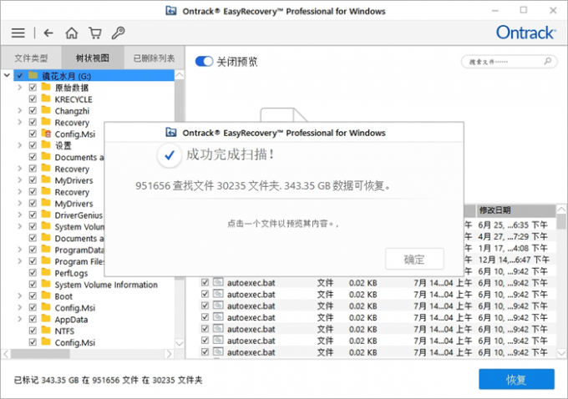Uncheck the System Volume Information checkbox
The width and height of the screenshot is (568, 399).
pyautogui.click(x=33, y=284)
